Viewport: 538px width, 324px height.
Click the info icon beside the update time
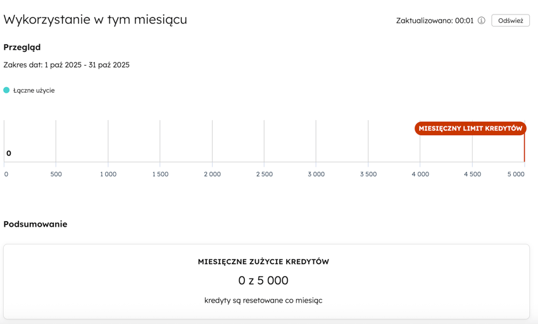482,21
